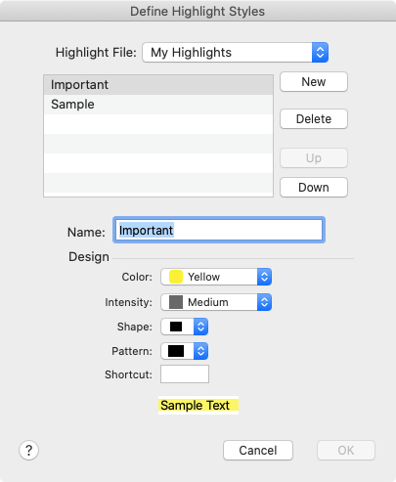Image resolution: width=396 pixels, height=482 pixels.
Task: Create a New highlight style
Action: click(x=314, y=82)
